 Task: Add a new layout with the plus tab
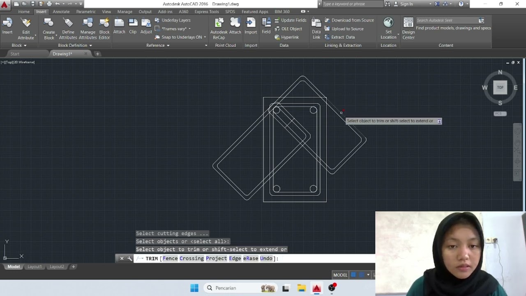[x=73, y=267]
